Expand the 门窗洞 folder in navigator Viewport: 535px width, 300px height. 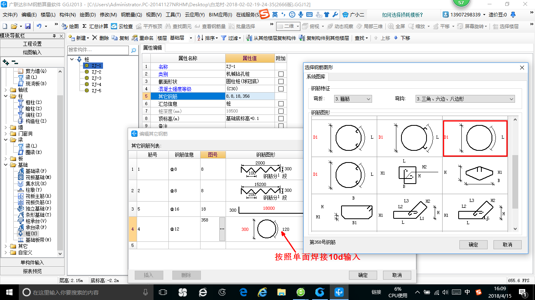(6, 134)
